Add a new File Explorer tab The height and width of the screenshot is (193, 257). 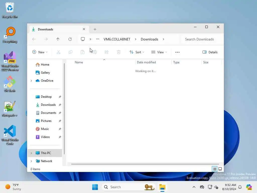[x=95, y=29]
